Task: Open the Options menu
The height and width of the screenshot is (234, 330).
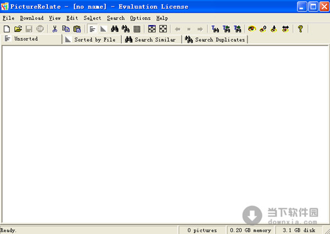Action: 140,18
